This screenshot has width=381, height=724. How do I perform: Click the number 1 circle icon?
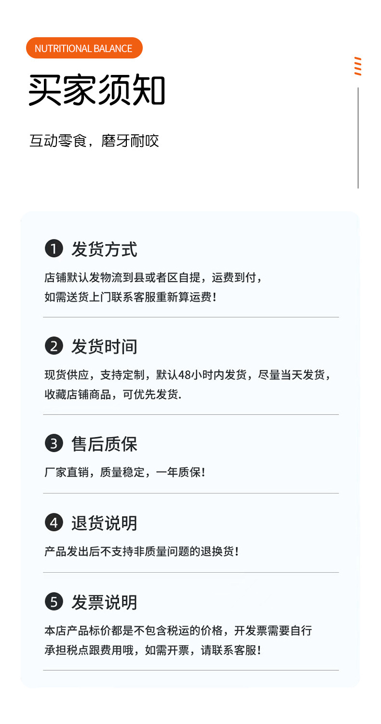54,249
